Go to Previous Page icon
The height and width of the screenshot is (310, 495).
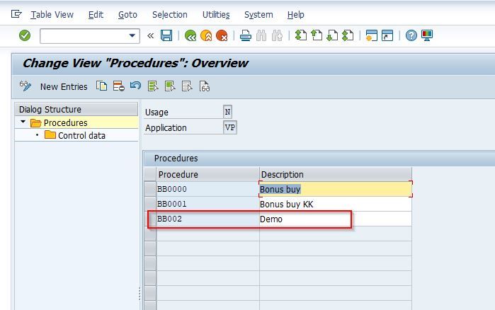pos(317,35)
